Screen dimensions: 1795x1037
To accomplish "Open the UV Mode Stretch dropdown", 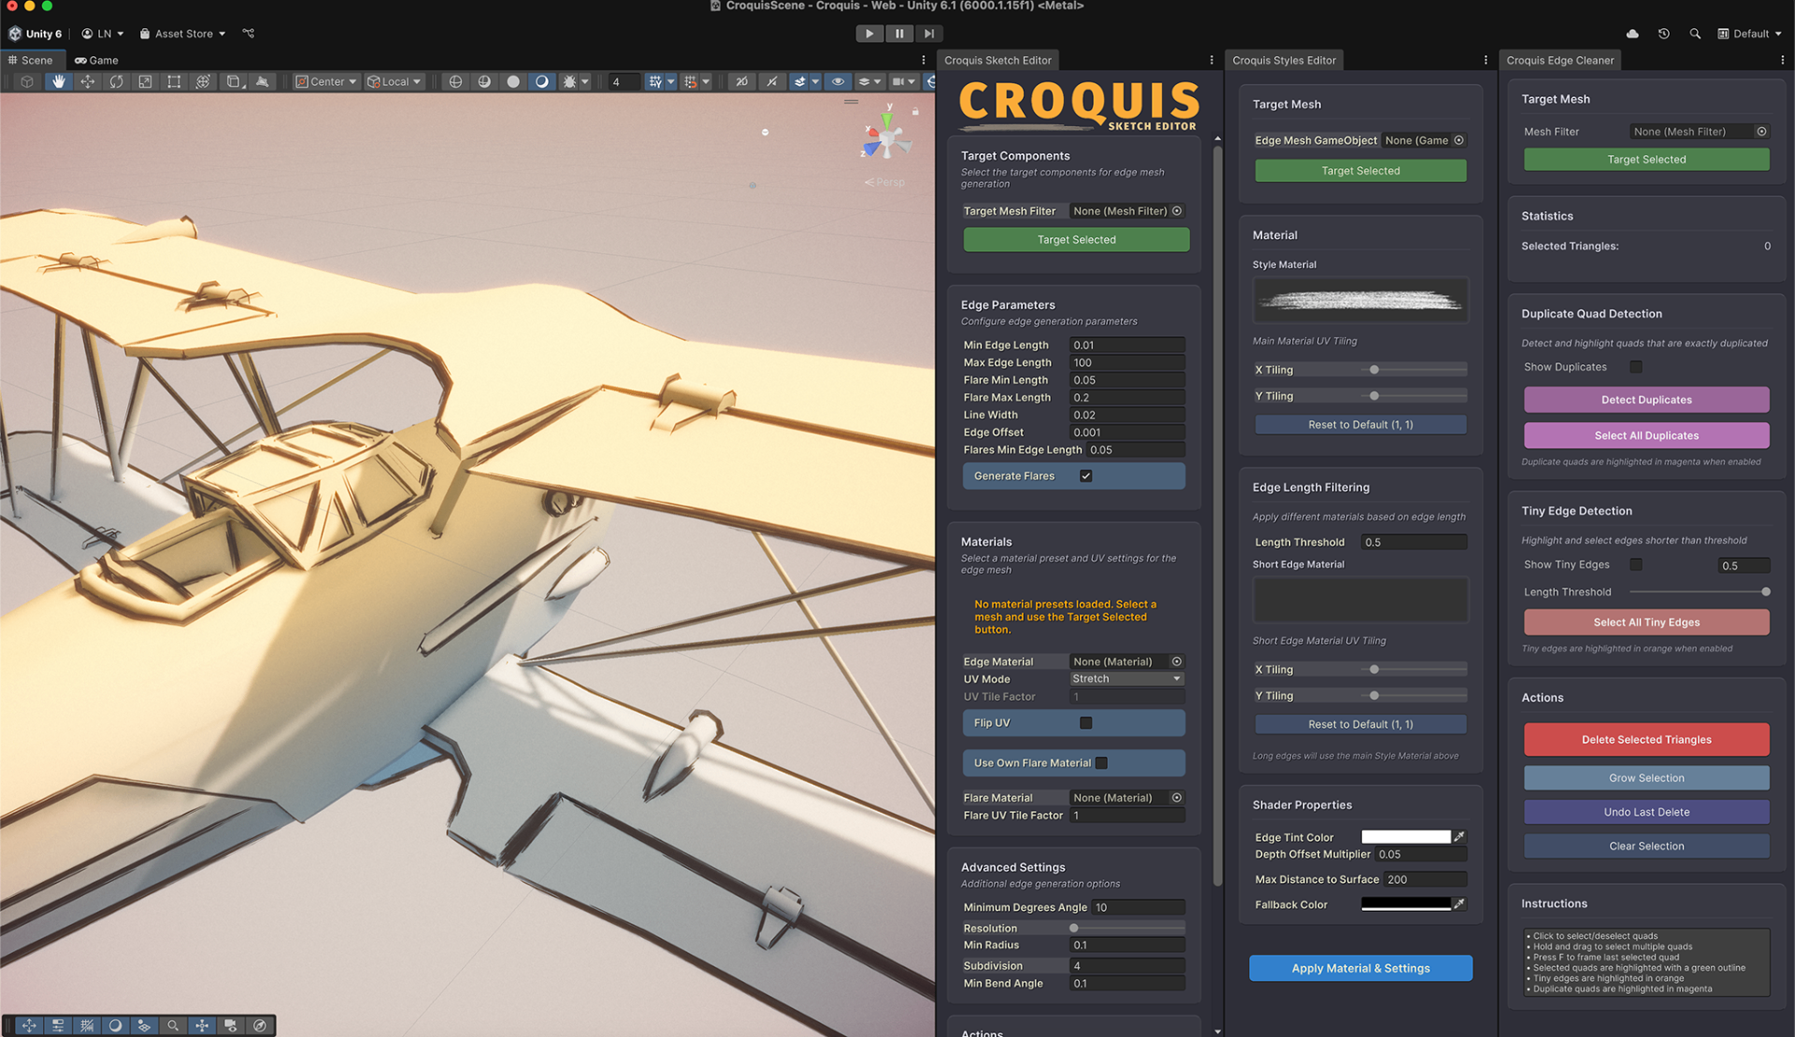I will click(x=1127, y=679).
